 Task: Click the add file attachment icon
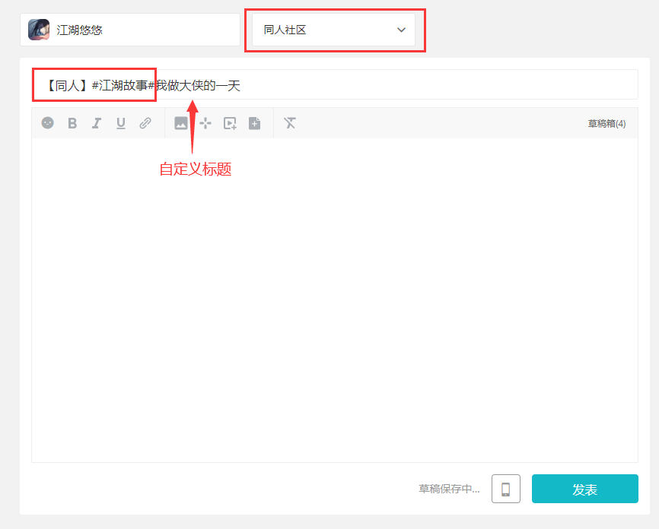pyautogui.click(x=254, y=122)
